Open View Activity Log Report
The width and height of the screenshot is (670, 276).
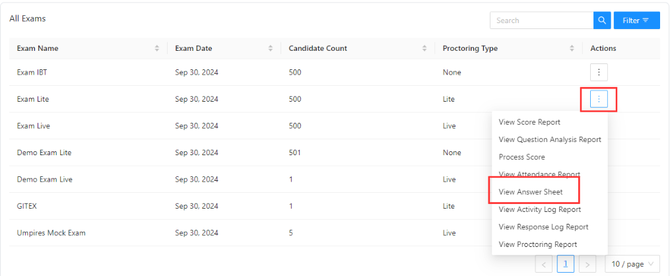540,209
